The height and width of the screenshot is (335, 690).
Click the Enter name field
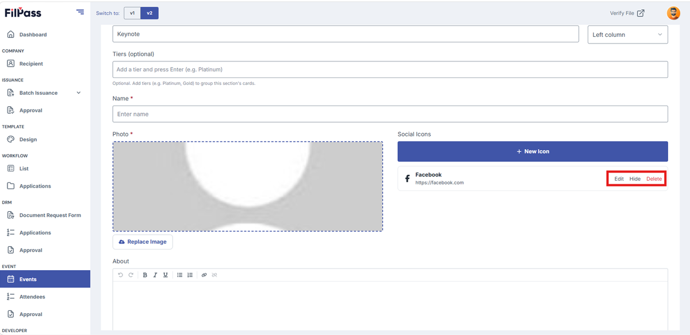390,114
